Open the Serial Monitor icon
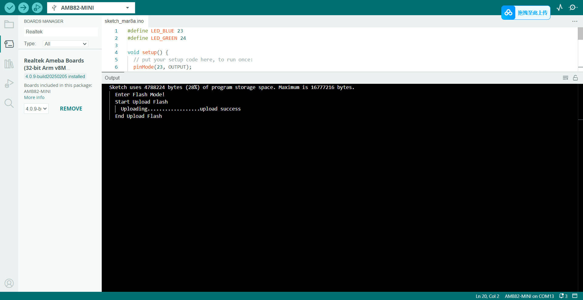This screenshot has width=583, height=300. [573, 8]
